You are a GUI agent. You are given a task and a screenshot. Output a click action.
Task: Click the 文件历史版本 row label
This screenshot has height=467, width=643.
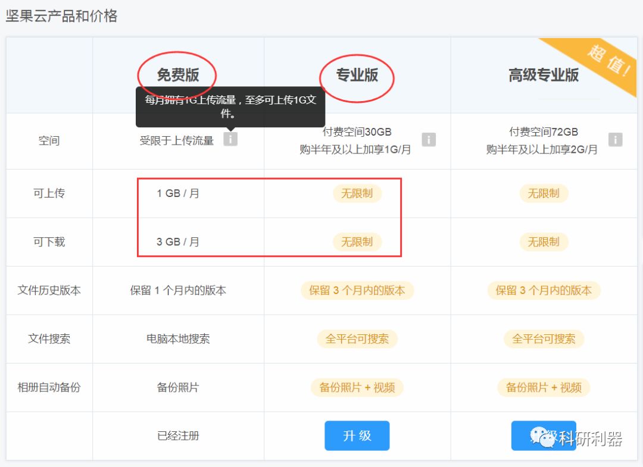pos(49,290)
